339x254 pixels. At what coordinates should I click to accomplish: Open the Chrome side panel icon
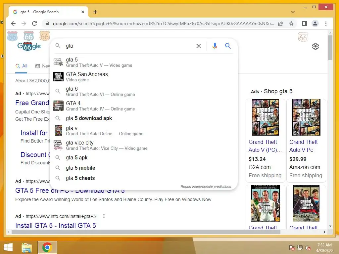coord(305,23)
